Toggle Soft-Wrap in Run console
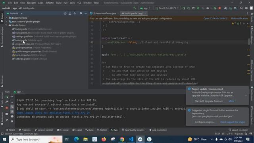This screenshot has width=254, height=143. [12, 107]
